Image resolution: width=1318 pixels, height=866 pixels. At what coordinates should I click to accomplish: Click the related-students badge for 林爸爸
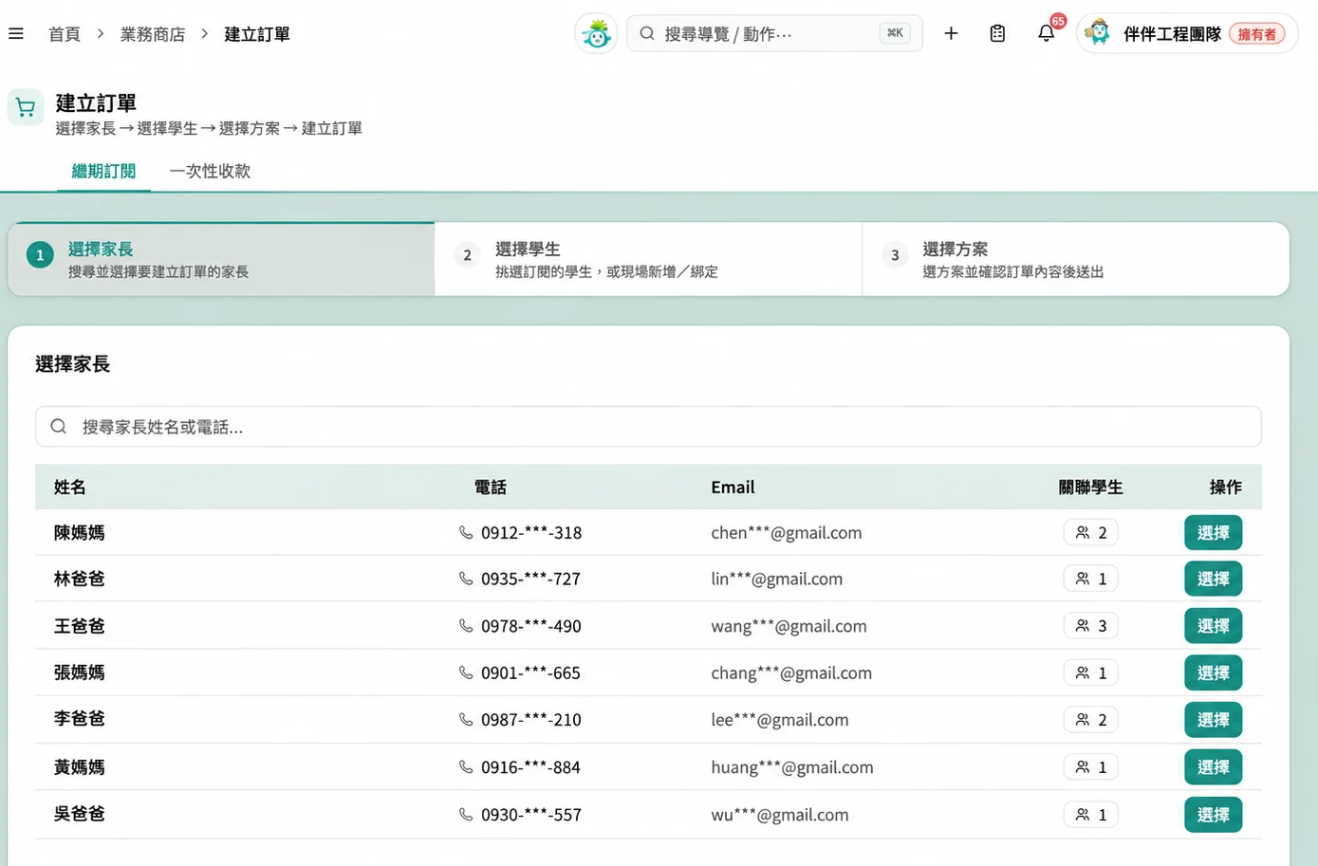pos(1090,579)
